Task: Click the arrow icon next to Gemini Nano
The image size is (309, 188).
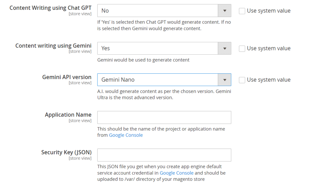Action: (x=225, y=80)
